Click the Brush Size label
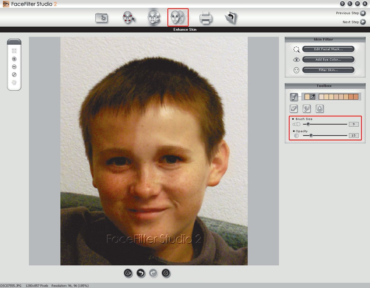The image size is (370, 288). tap(304, 119)
